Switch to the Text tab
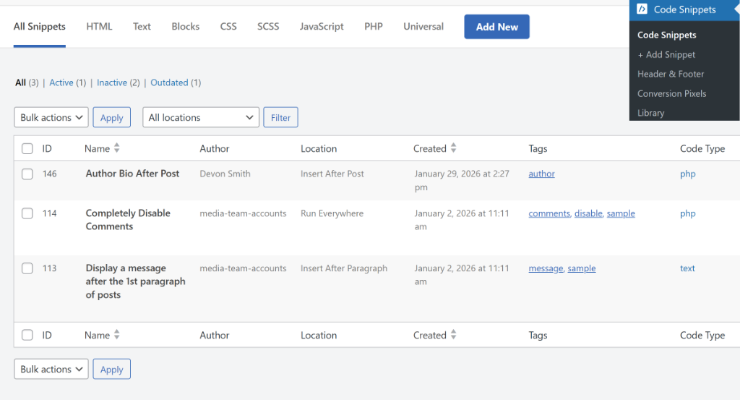The image size is (740, 400). pyautogui.click(x=142, y=27)
